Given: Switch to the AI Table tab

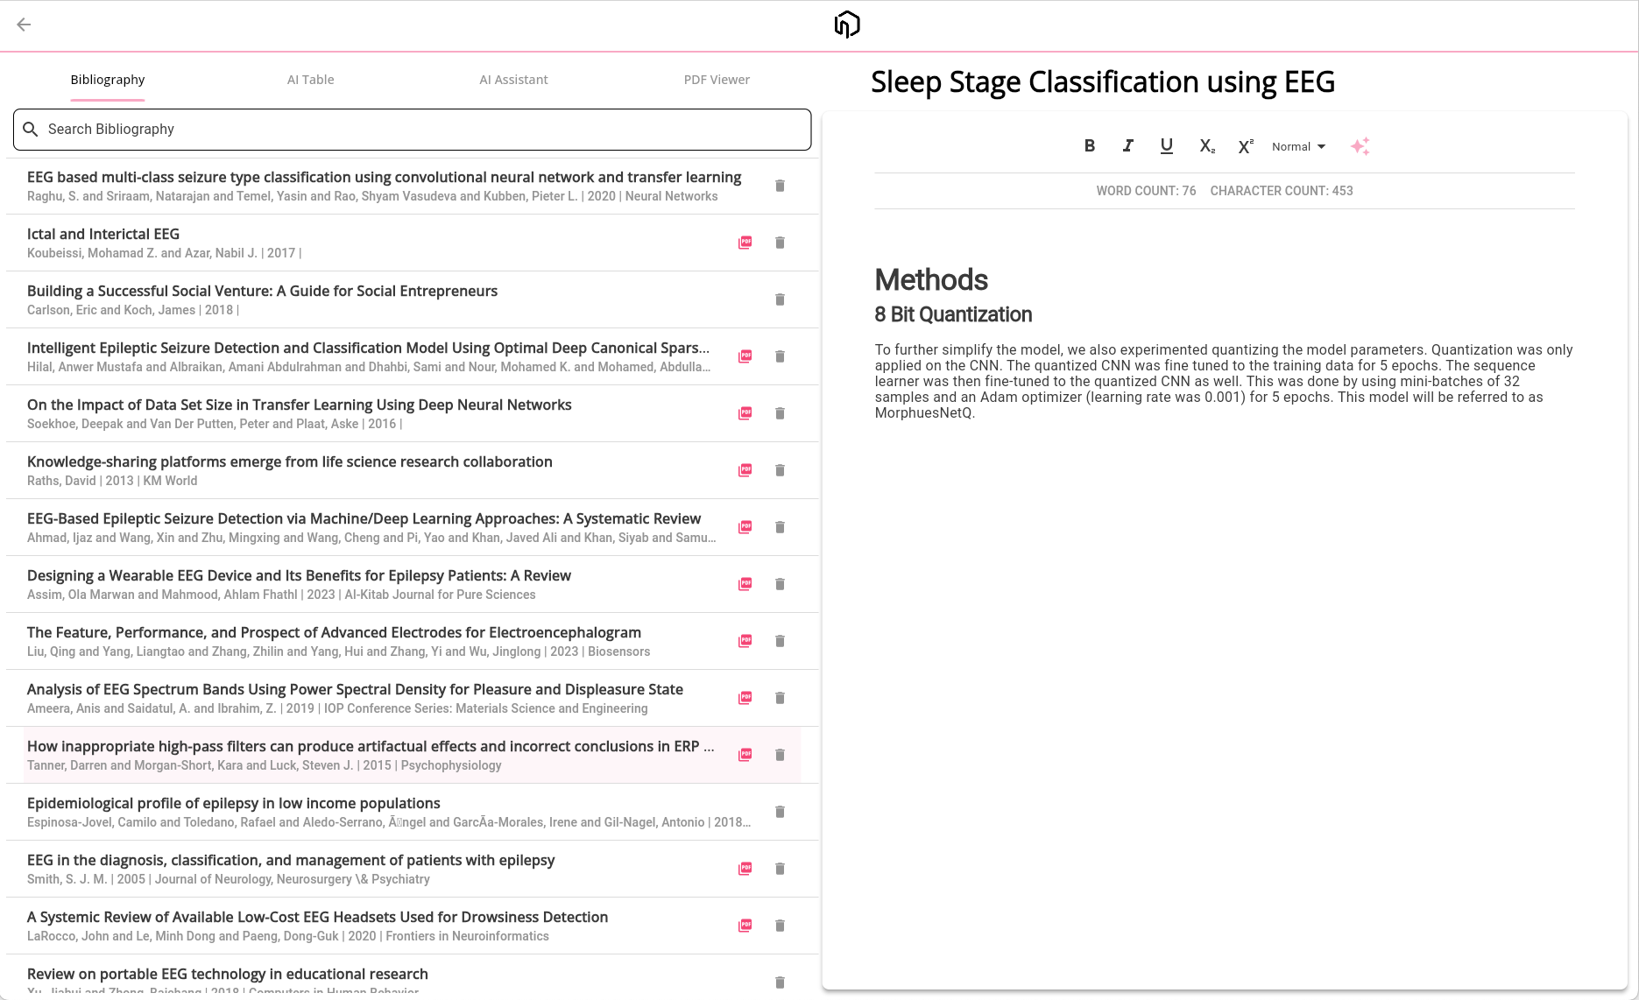Looking at the screenshot, I should click(x=310, y=80).
